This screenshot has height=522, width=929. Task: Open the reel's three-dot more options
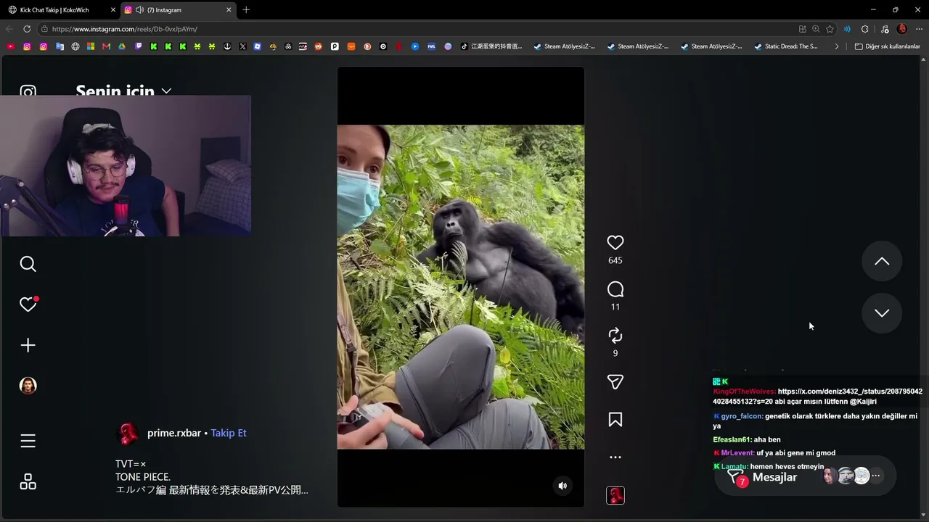615,457
